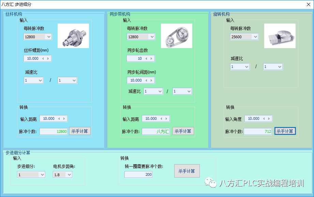314x197 pixels.
Task: Click the timing belt pulley image
Action: coord(176,36)
